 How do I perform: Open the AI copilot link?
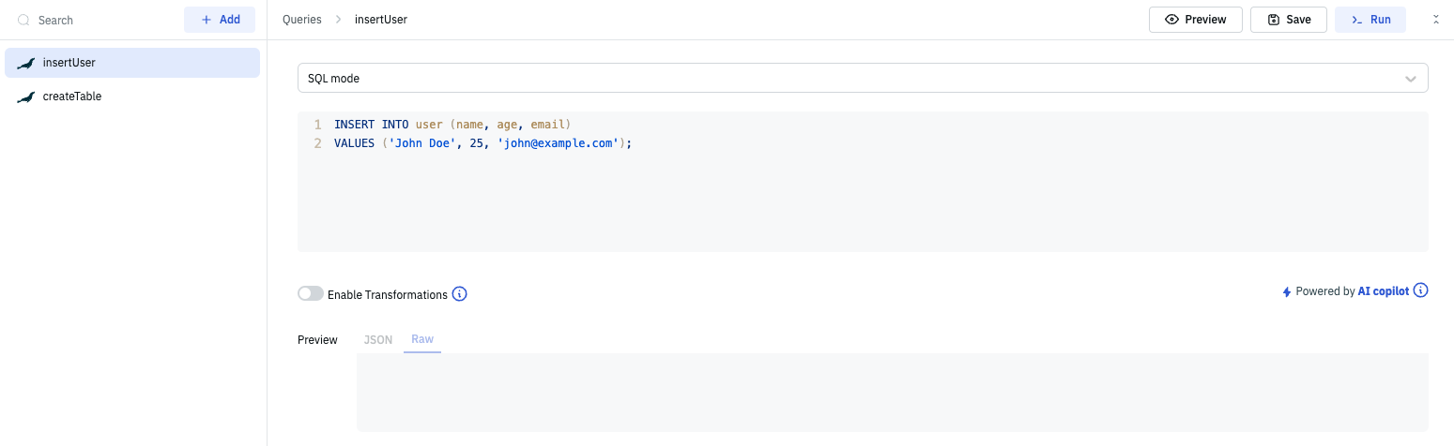click(x=1383, y=291)
